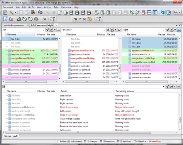
Task: Click the circular refresh arrows icon
Action: click(x=40, y=12)
